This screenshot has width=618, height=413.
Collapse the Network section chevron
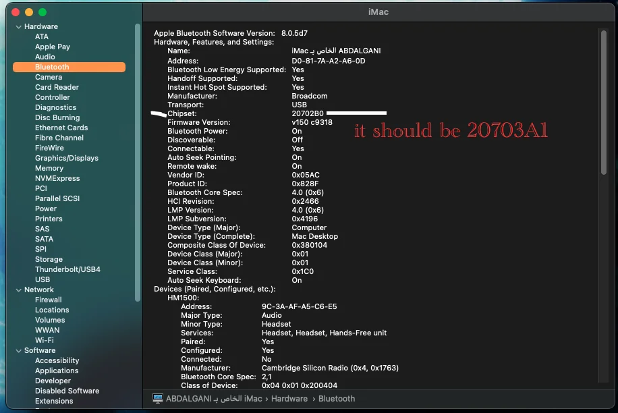click(x=18, y=290)
